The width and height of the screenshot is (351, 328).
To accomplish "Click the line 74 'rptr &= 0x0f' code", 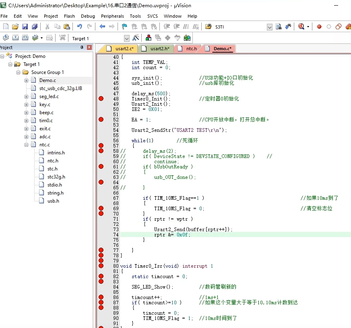I will point(172,234).
